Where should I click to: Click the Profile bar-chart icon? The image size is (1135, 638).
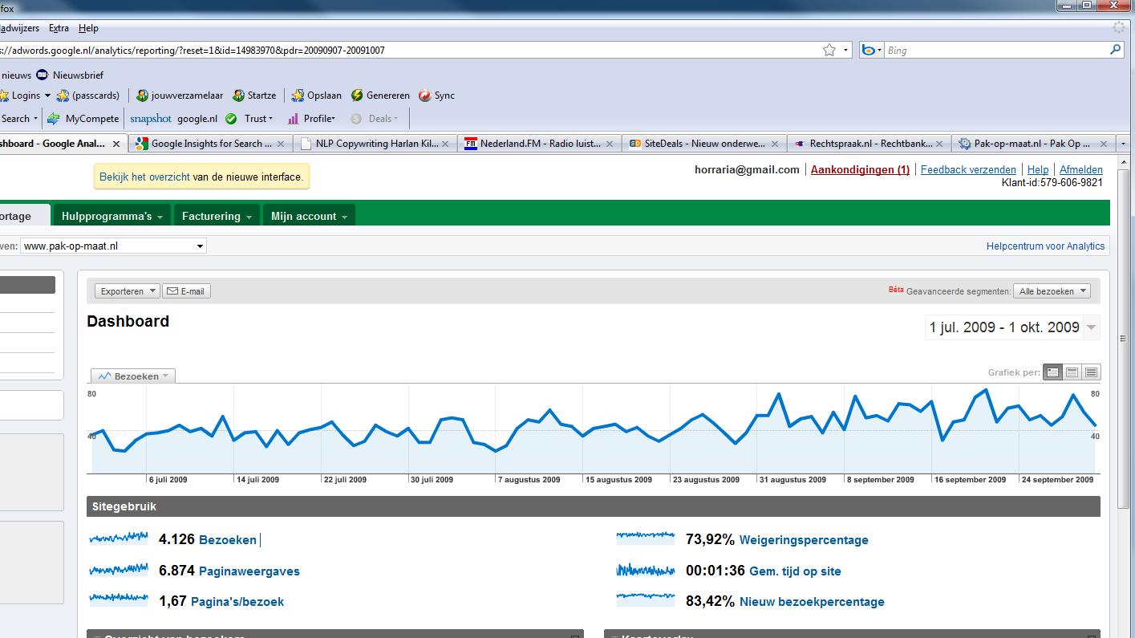tap(294, 118)
